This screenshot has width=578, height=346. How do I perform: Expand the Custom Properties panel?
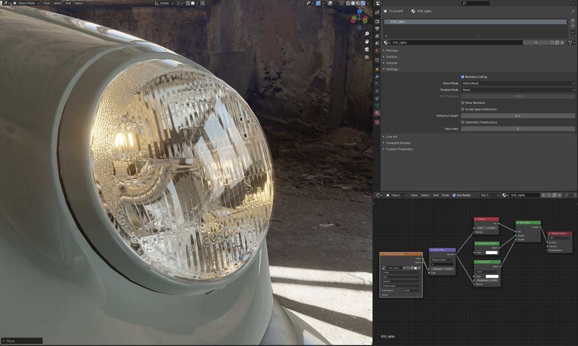click(x=399, y=149)
